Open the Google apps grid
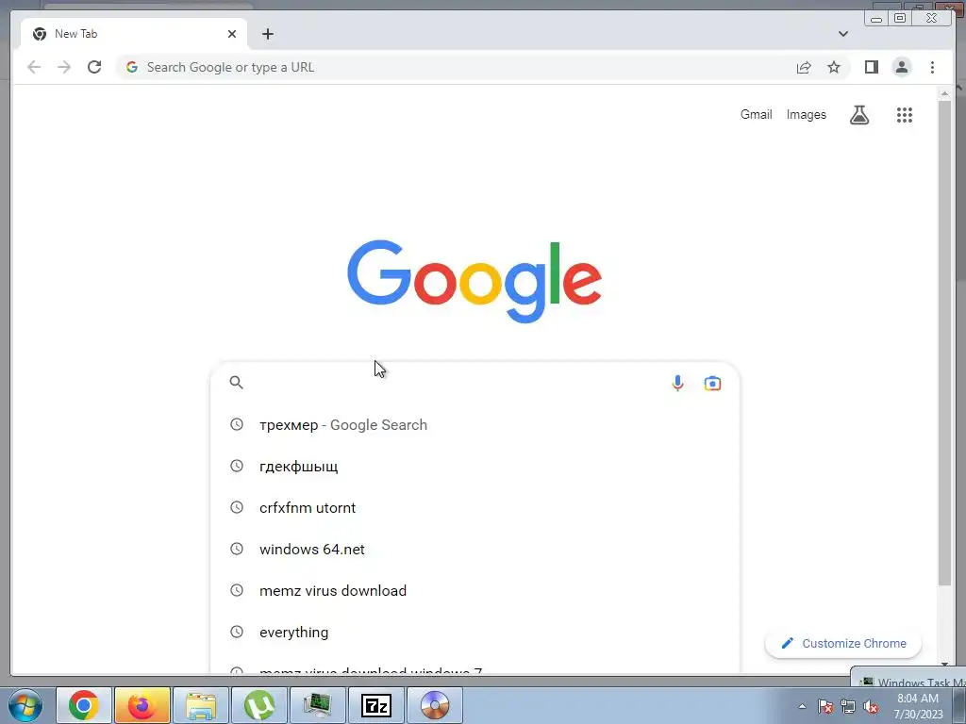 pyautogui.click(x=905, y=114)
